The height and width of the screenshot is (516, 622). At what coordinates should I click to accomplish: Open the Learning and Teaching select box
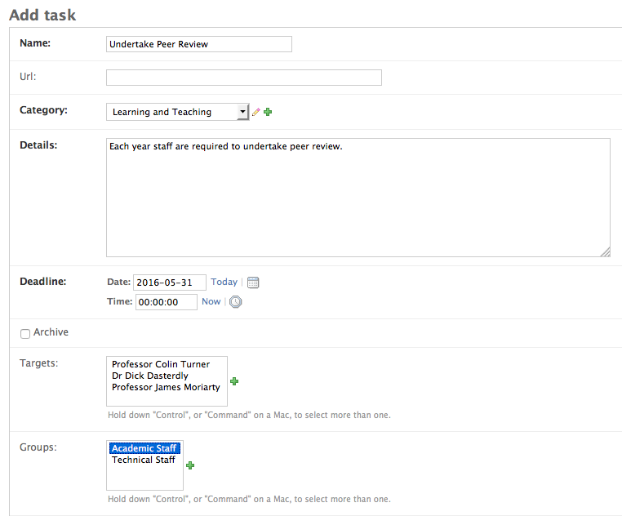tap(177, 112)
